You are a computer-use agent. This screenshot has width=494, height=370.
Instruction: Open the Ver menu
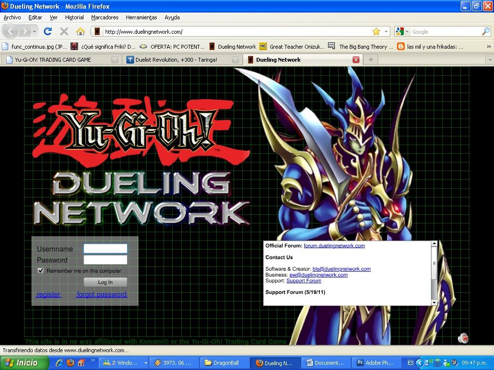click(x=54, y=17)
